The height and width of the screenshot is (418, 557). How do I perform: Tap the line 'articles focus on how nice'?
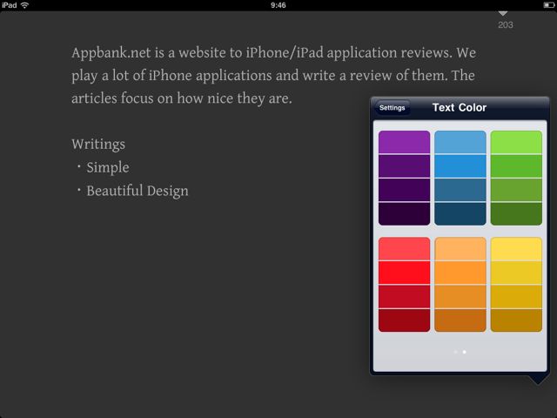[x=182, y=98]
